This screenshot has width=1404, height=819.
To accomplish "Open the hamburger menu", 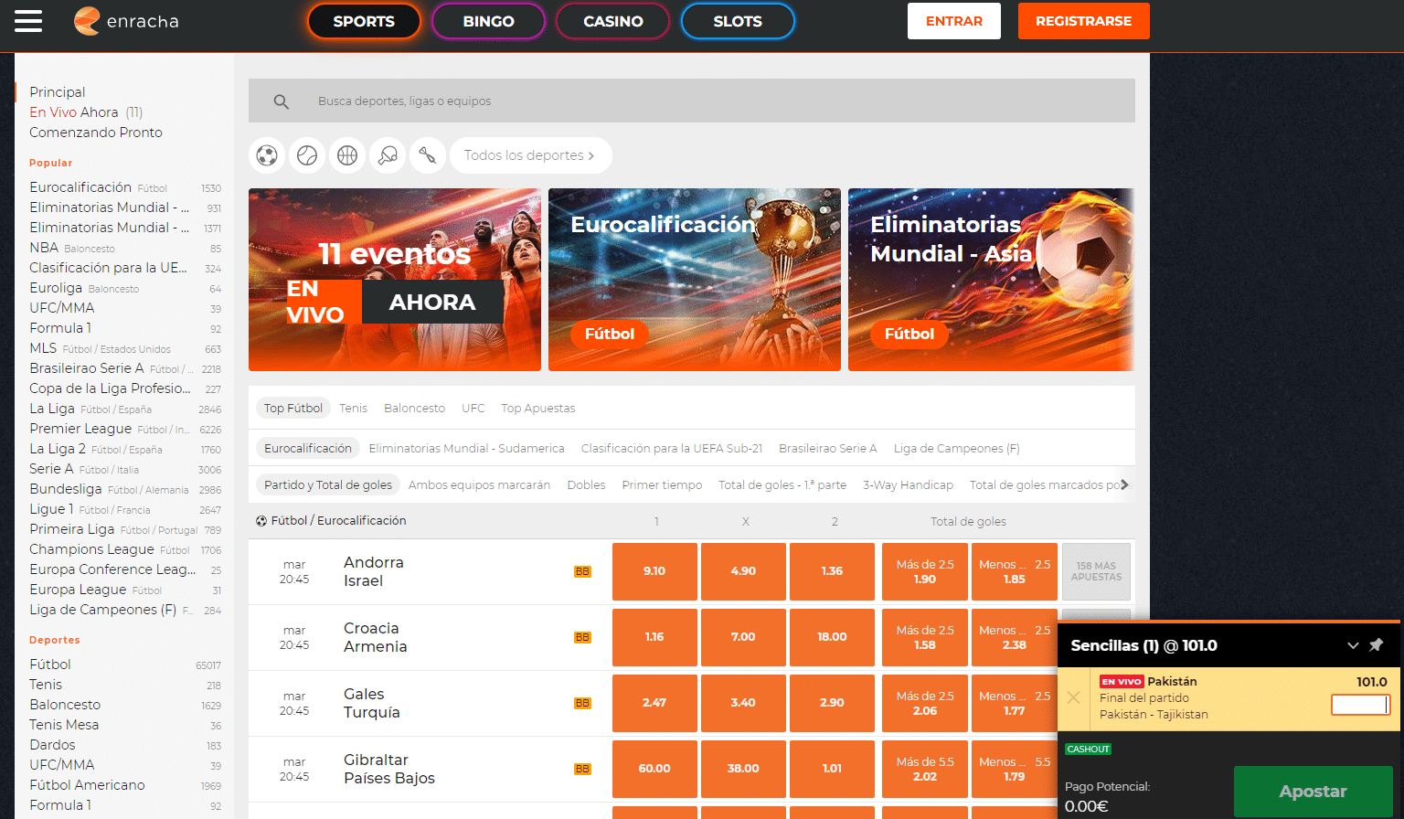I will click(x=28, y=21).
